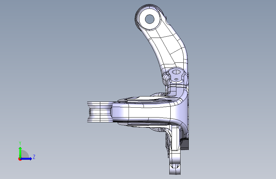276x179 pixels.
Task: Select the dark gray face at lower right
Action: coord(185,144)
